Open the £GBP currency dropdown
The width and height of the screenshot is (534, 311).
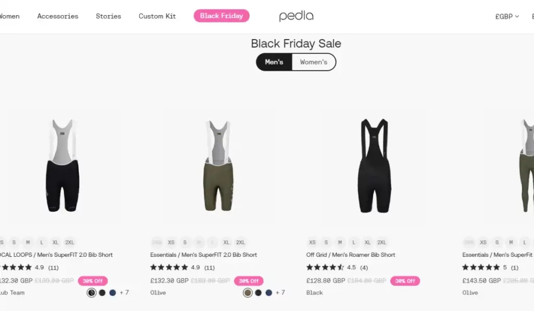[x=507, y=16]
